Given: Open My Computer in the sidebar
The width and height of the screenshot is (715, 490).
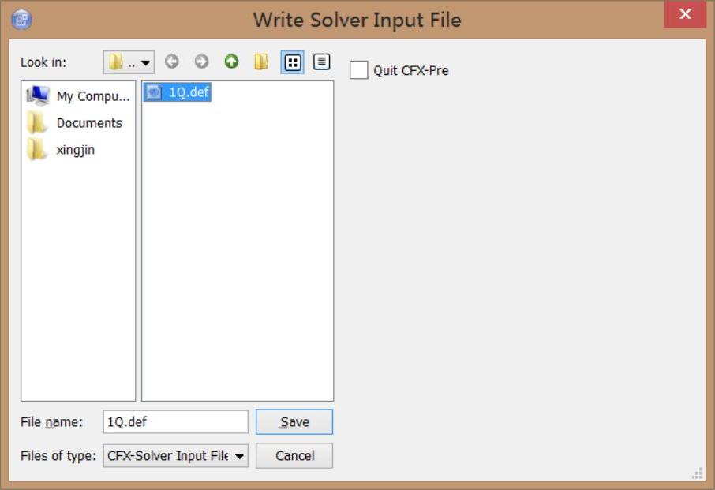Looking at the screenshot, I should click(78, 96).
